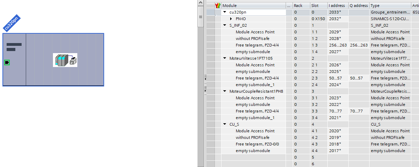The image size is (419, 167).
Task: Select the drive group icon in the rack
Action: (65, 60)
